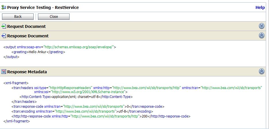Collapse the Response Metadata section
Viewport: 269px width, 129px height.
pyautogui.click(x=262, y=72)
